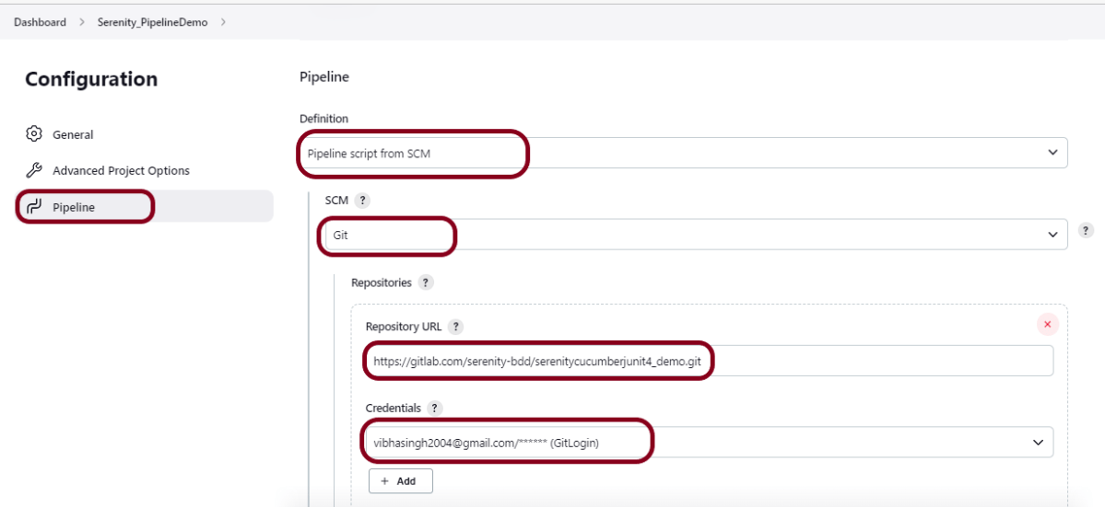Click chevron after Serenity_PipelineDemo breadcrumb

click(x=223, y=22)
